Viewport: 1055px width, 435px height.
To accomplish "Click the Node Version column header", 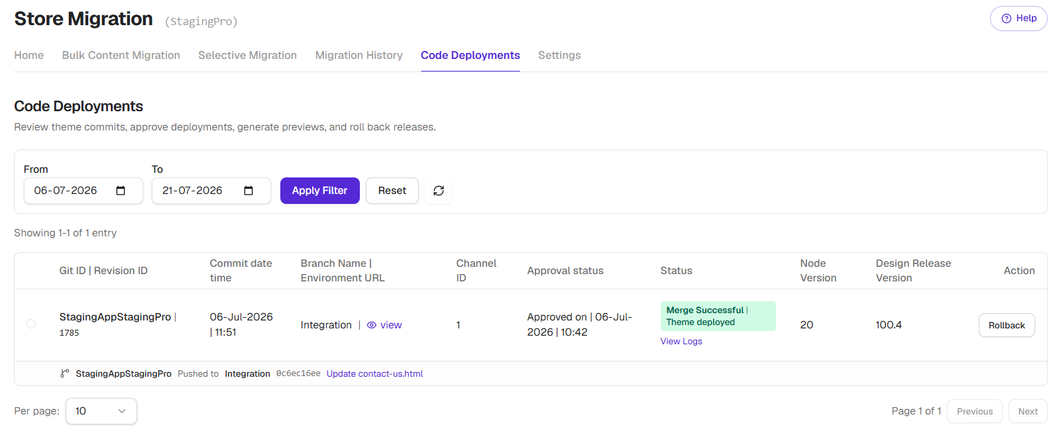I will 818,271.
